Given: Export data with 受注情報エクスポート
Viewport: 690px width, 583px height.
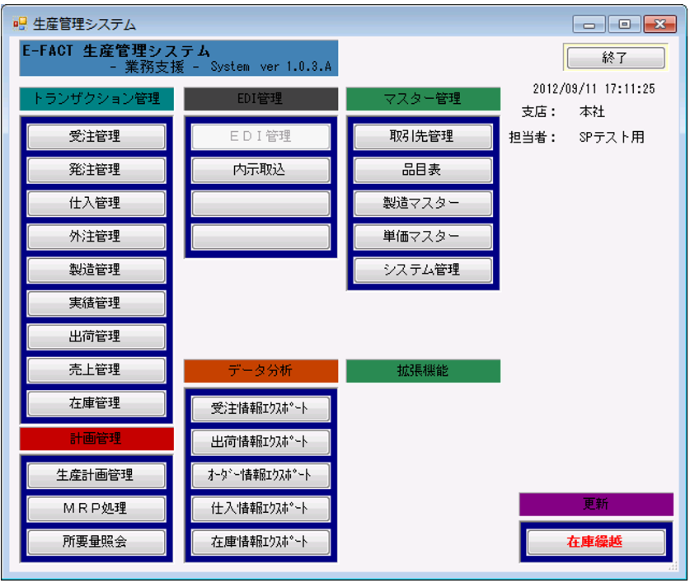Looking at the screenshot, I should (261, 409).
